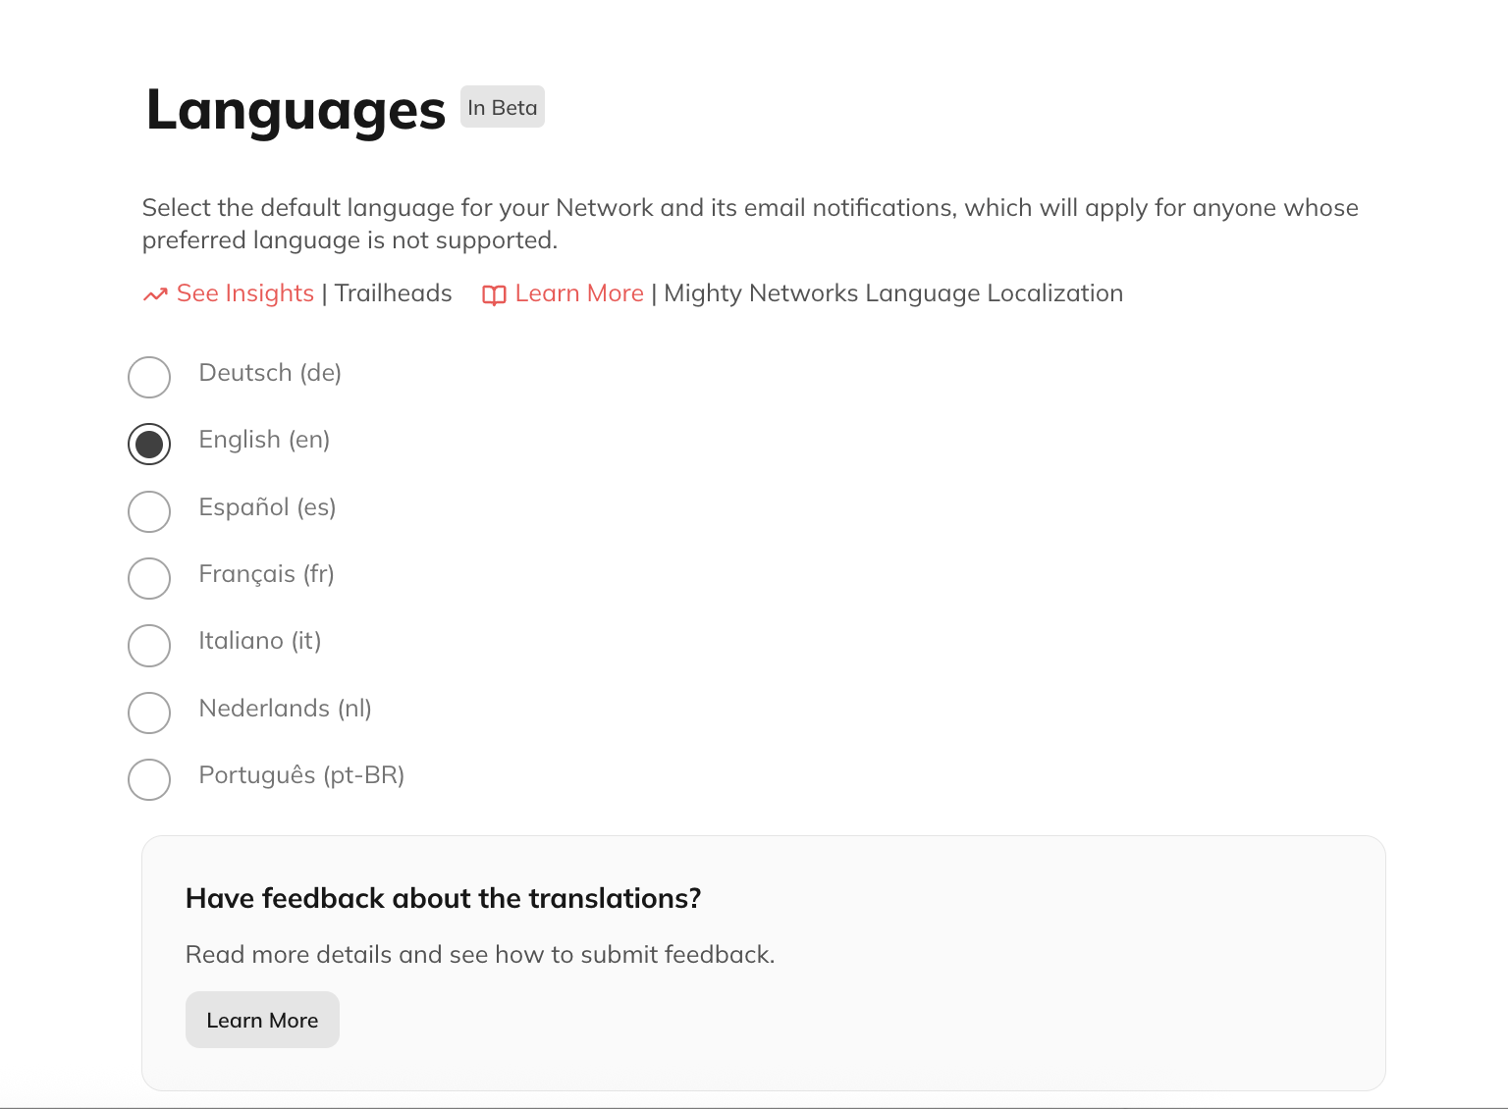Click the gray Learn More button
Image resolution: width=1508 pixels, height=1109 pixels.
pos(262,1020)
